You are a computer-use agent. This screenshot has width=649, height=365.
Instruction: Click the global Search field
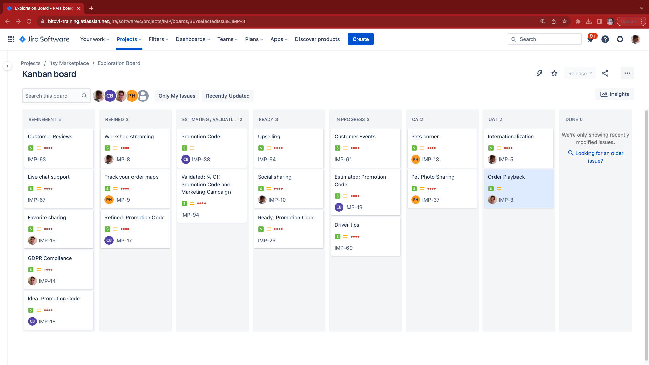(x=545, y=39)
